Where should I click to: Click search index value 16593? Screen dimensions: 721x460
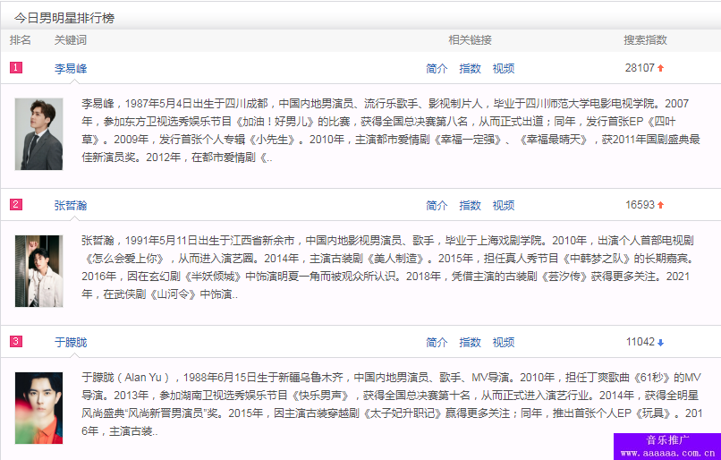click(x=640, y=205)
